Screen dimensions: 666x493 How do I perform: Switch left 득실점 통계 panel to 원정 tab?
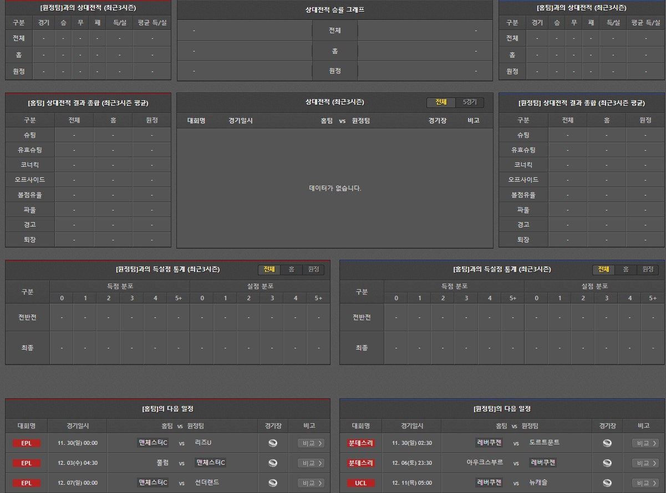pyautogui.click(x=313, y=270)
